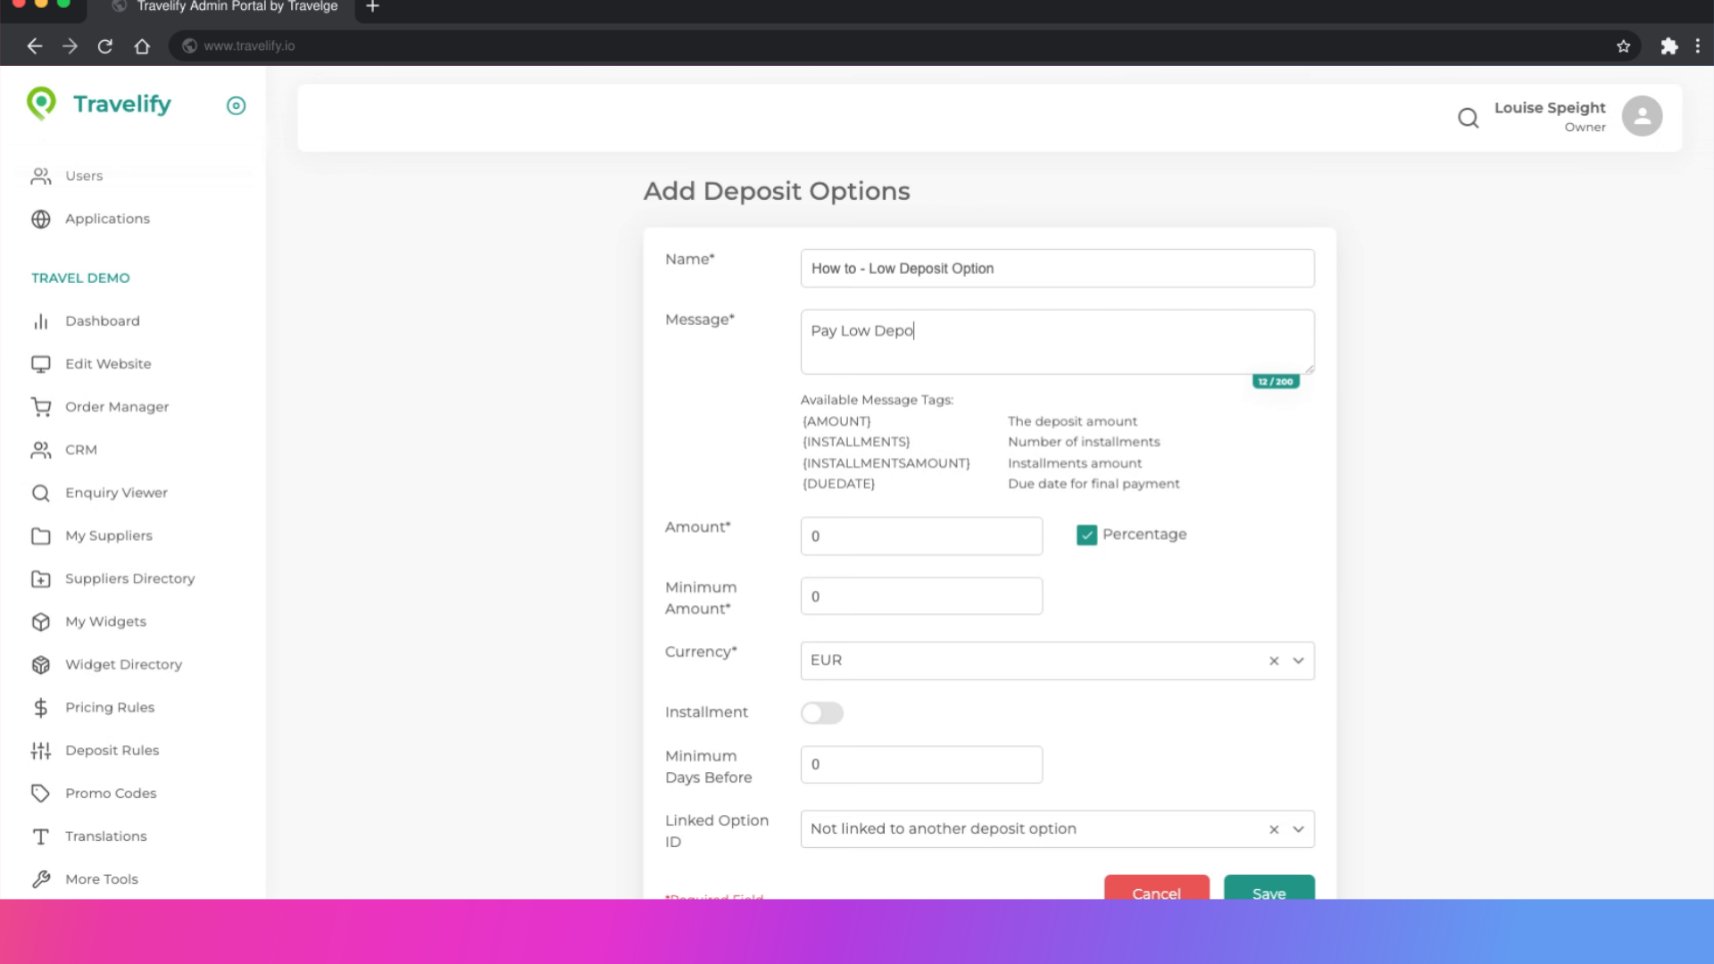Uncheck the Percentage checkbox
The height and width of the screenshot is (964, 1714).
pos(1086,534)
